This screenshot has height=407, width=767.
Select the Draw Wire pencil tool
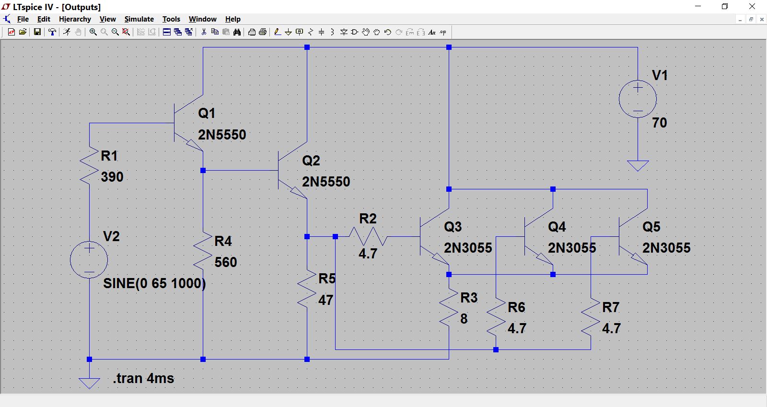pyautogui.click(x=278, y=32)
